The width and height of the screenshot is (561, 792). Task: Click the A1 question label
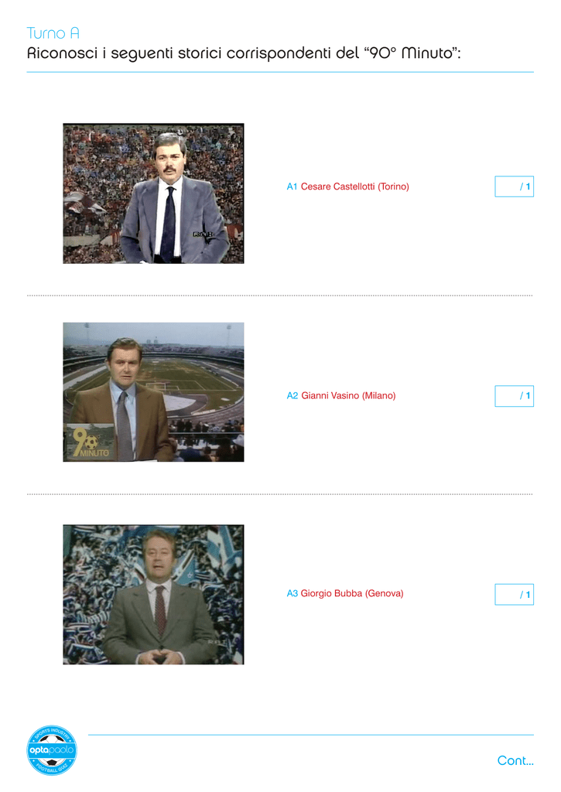pyautogui.click(x=292, y=186)
